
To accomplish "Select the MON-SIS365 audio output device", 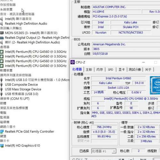I will click(x=31, y=33).
